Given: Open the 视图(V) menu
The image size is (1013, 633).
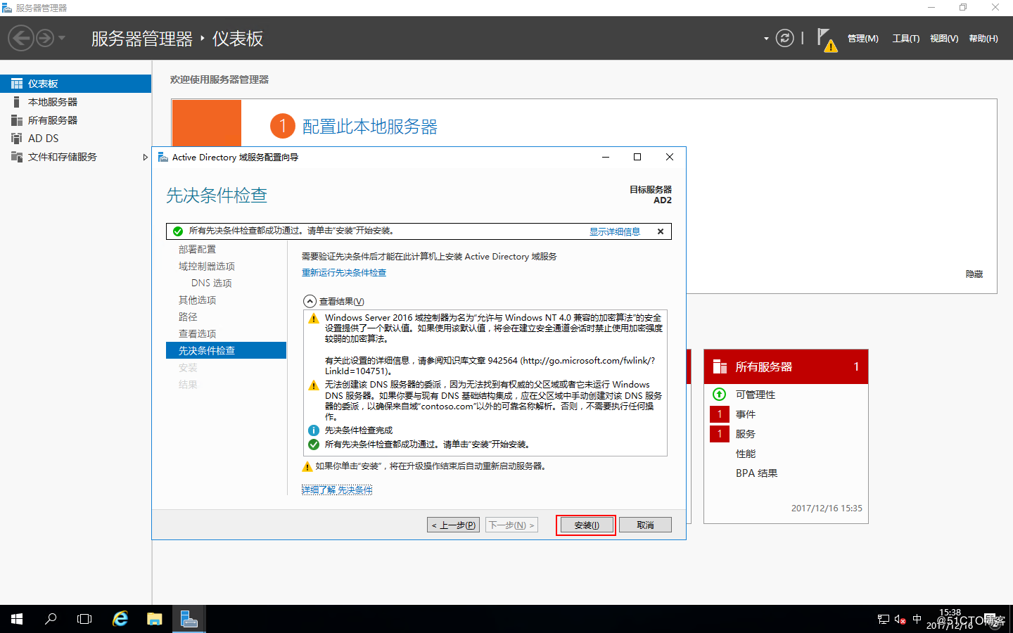Looking at the screenshot, I should click(944, 39).
